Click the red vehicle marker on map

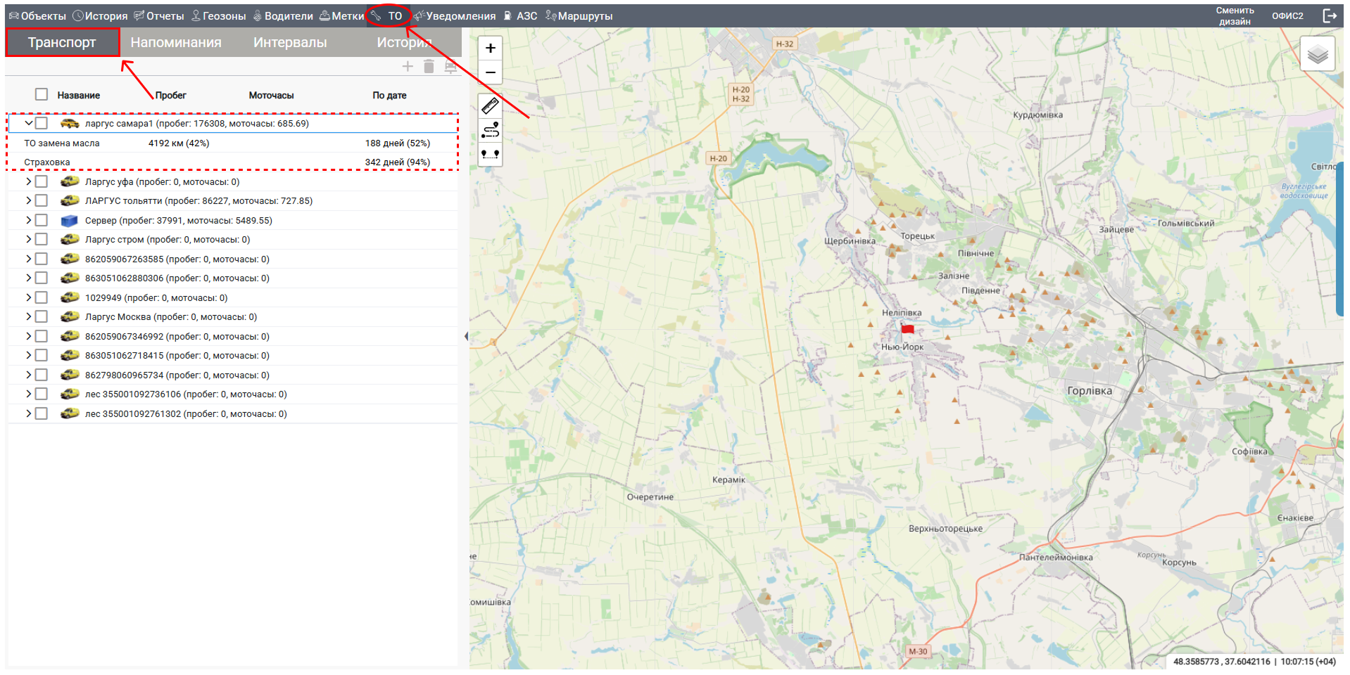point(907,329)
